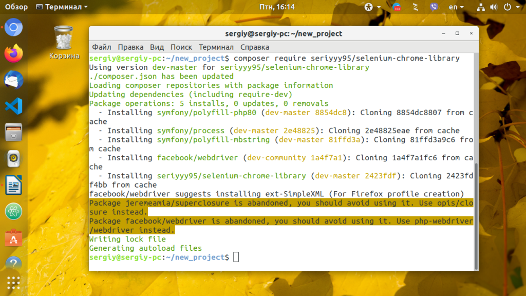Show applications grid at dock bottom
The width and height of the screenshot is (526, 296).
[x=13, y=283]
